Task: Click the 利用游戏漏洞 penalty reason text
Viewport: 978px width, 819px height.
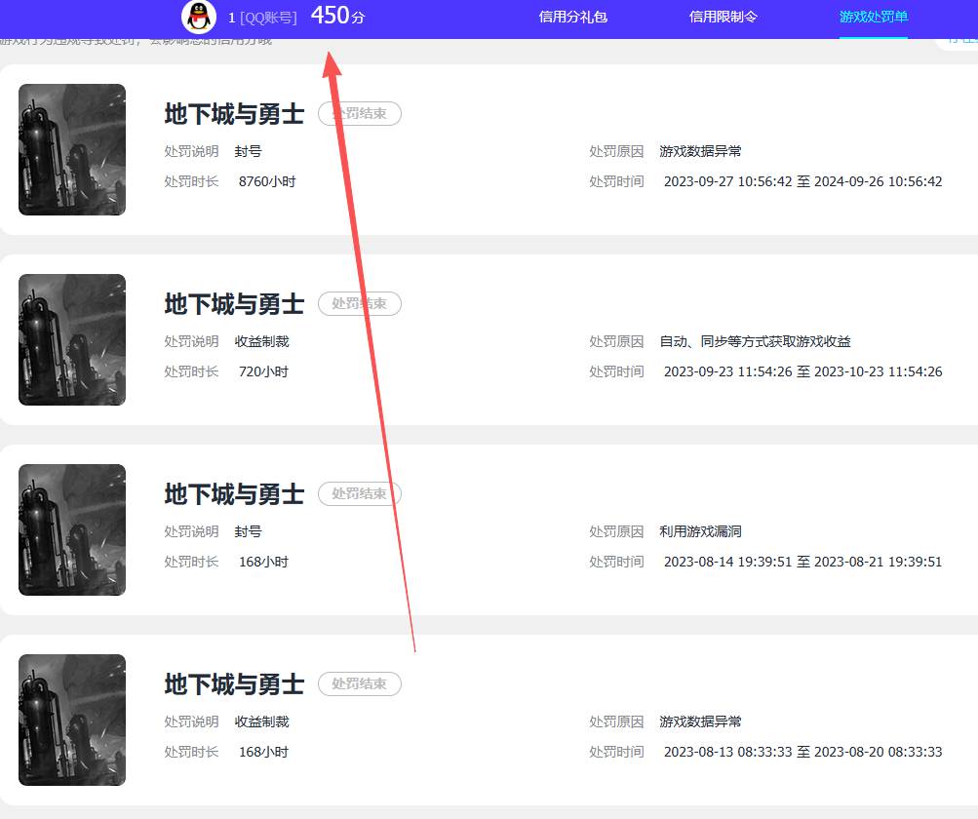Action: [x=700, y=531]
